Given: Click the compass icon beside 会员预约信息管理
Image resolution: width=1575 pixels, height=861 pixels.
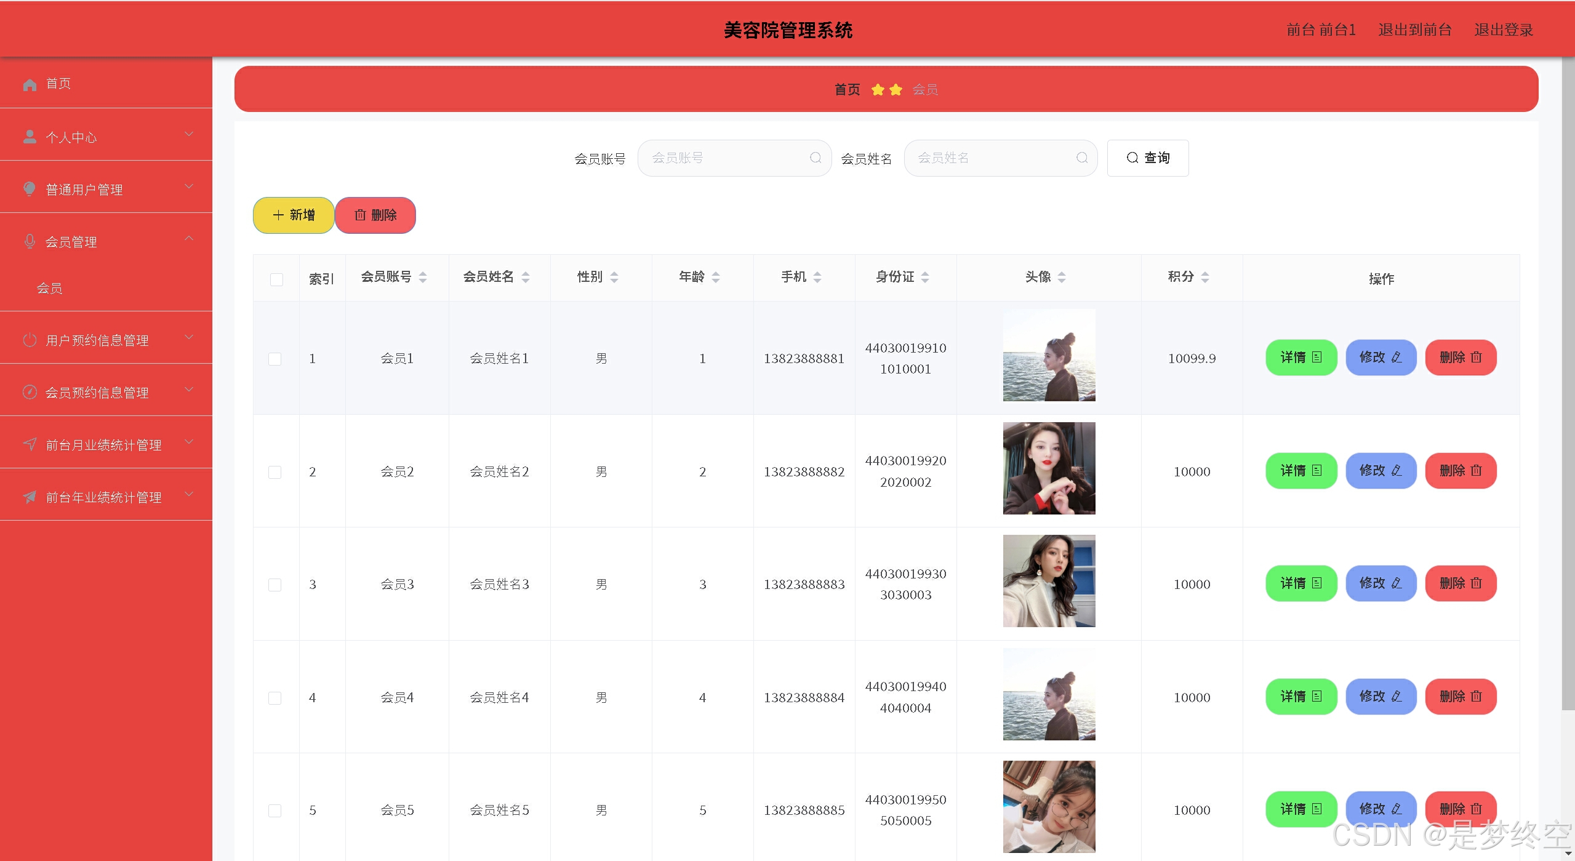Looking at the screenshot, I should point(30,392).
